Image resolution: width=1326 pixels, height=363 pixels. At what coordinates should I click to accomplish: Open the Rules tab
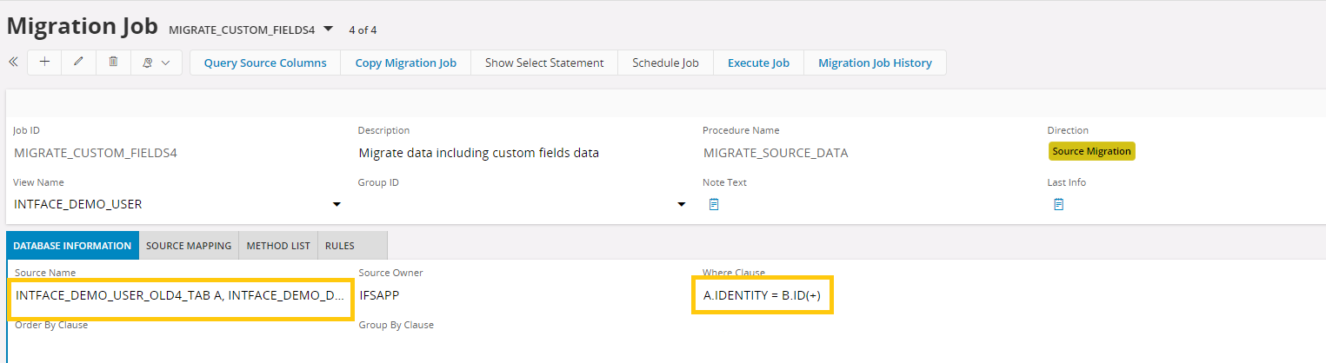tap(340, 246)
